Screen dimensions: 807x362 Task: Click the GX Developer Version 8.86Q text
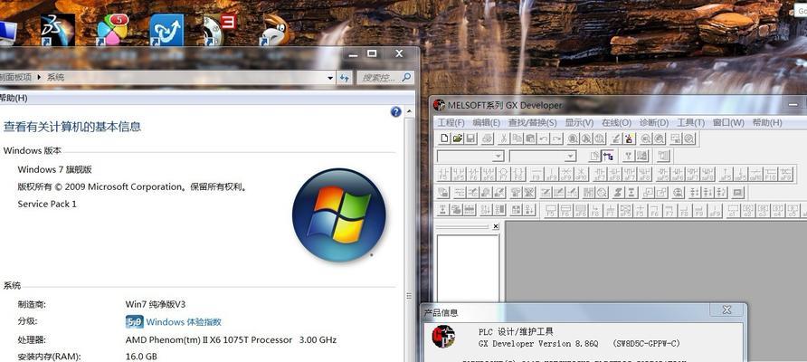click(538, 344)
